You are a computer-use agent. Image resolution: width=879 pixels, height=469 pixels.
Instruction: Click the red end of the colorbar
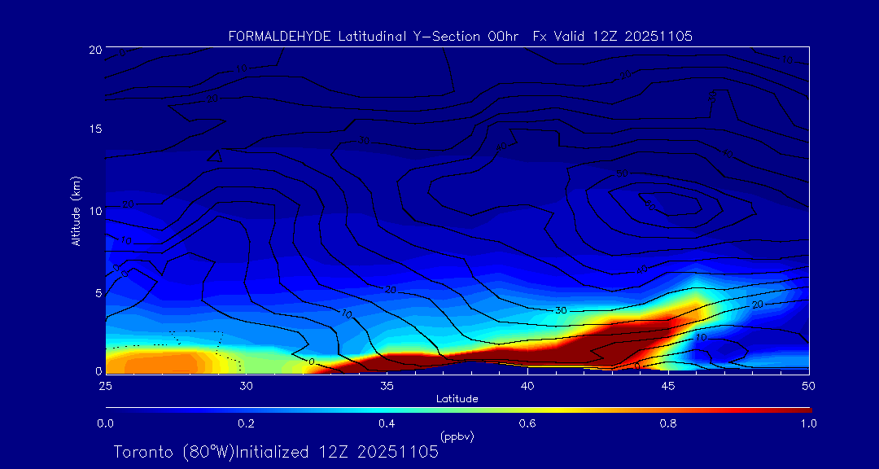802,408
